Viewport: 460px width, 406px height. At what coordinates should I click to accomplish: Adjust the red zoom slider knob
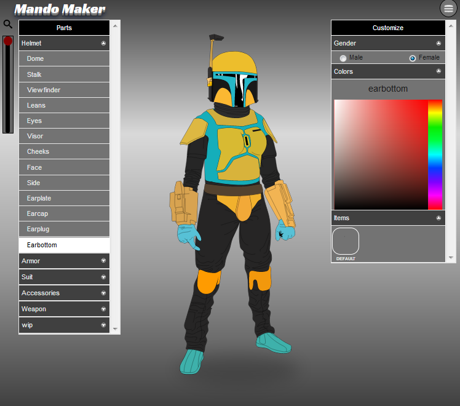[x=8, y=41]
